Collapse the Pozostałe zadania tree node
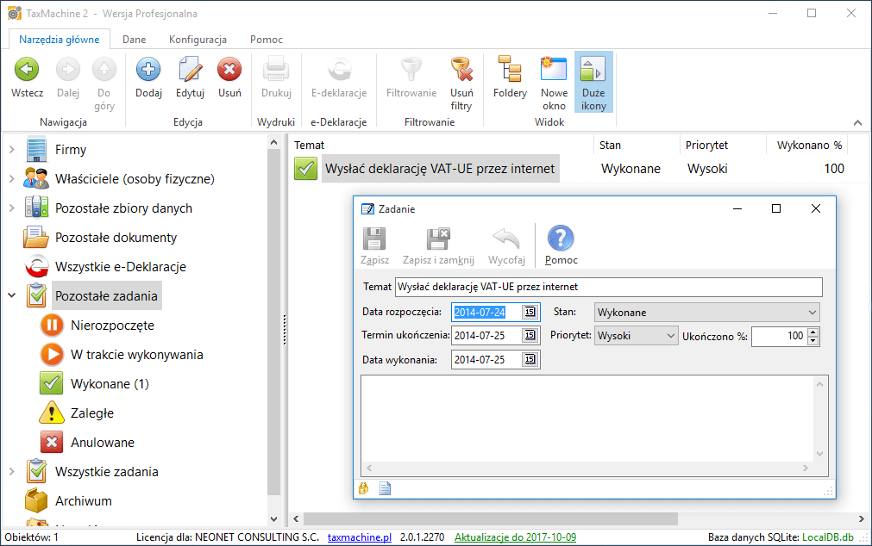872x546 pixels. (x=12, y=296)
